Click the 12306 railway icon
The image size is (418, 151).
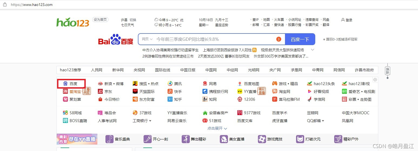tap(240, 99)
